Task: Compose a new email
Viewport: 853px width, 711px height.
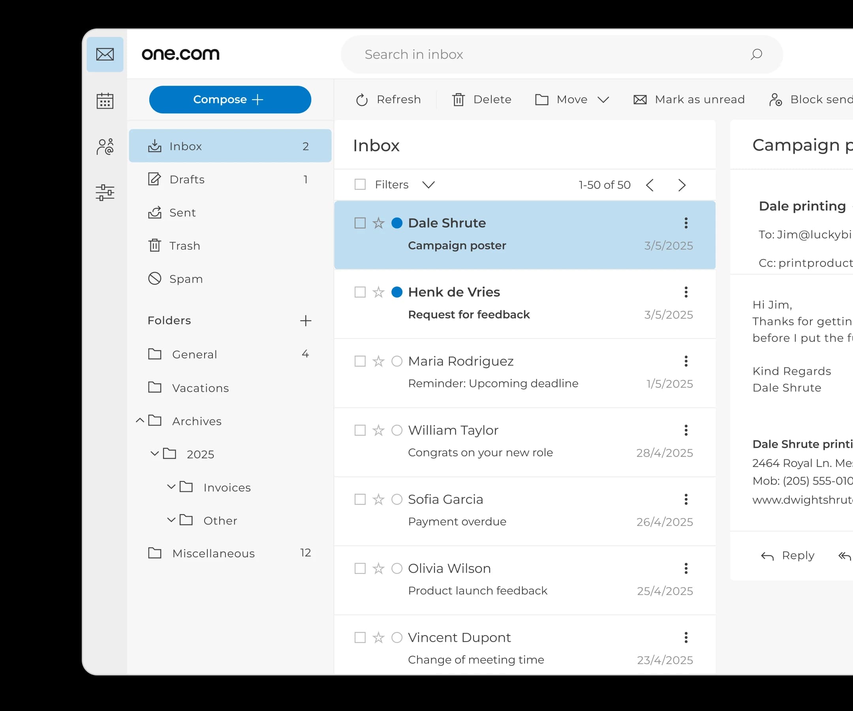Action: 230,100
